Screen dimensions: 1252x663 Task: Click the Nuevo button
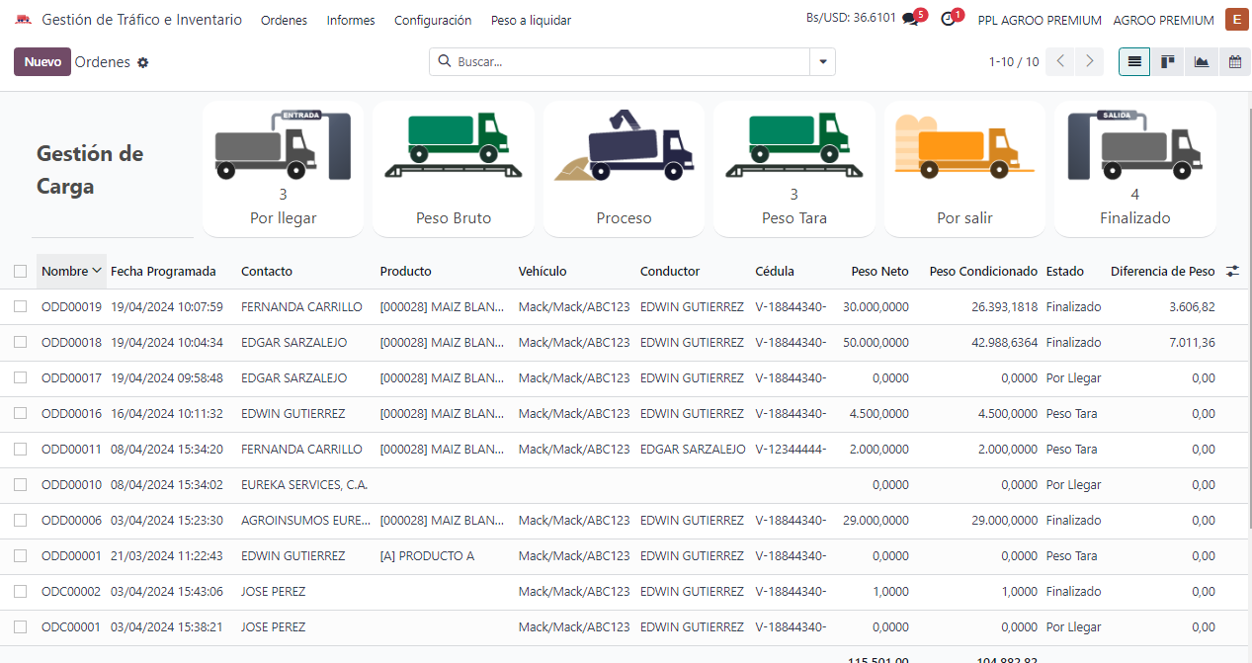pyautogui.click(x=42, y=62)
